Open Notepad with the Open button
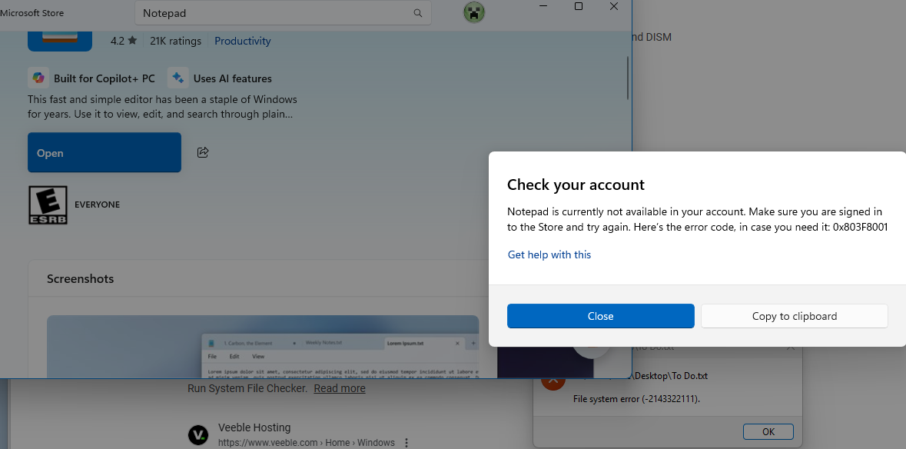906x449 pixels. point(105,152)
